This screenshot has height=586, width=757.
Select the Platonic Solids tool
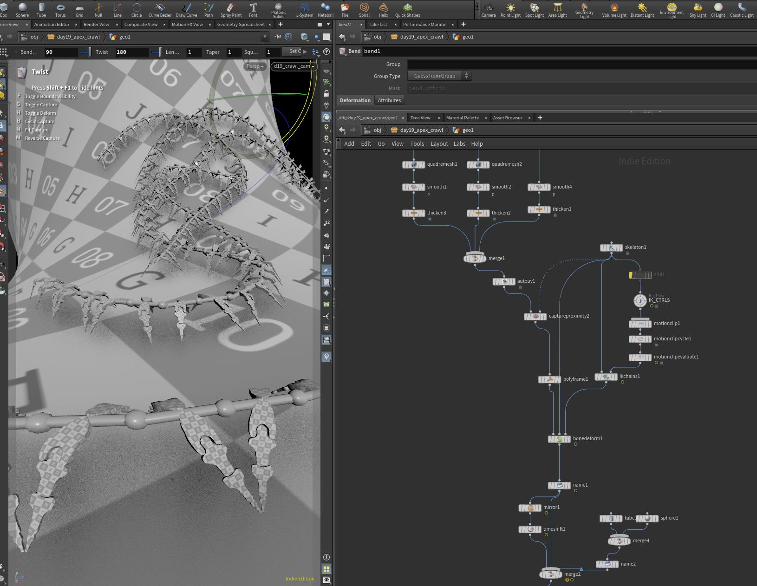click(x=279, y=10)
